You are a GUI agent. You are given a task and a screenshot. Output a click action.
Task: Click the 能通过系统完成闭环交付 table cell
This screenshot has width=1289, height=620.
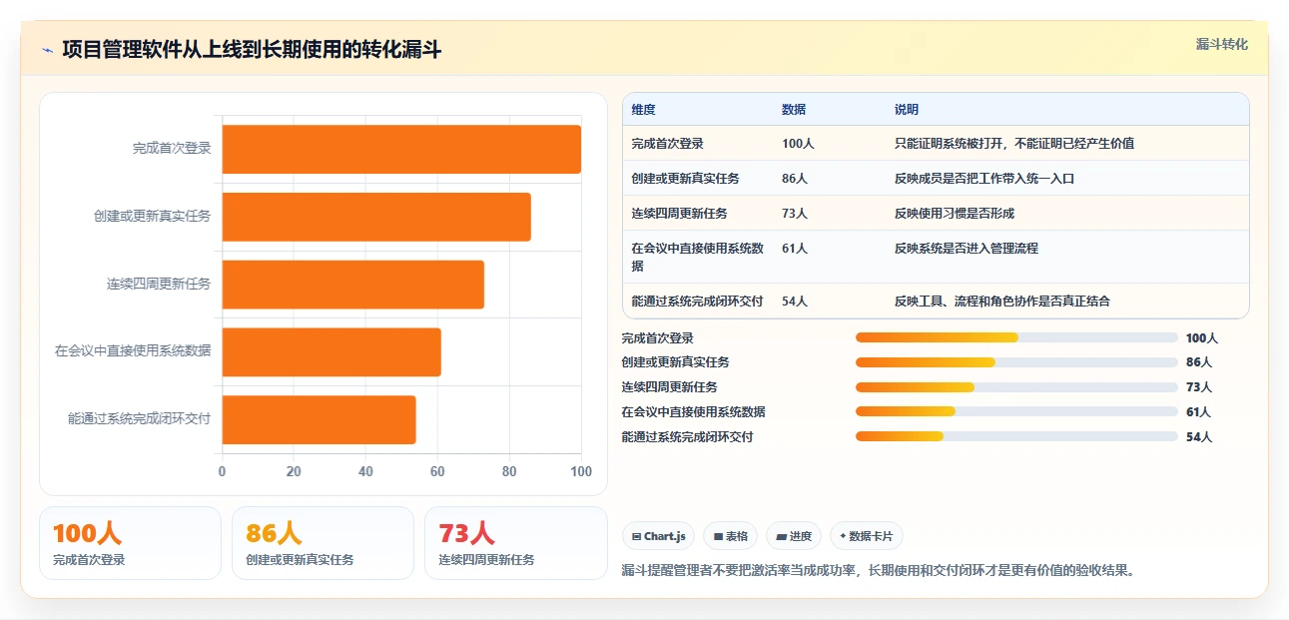click(x=698, y=302)
